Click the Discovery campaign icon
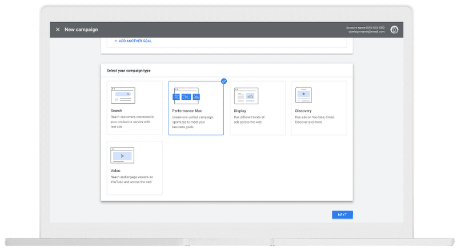 303,95
